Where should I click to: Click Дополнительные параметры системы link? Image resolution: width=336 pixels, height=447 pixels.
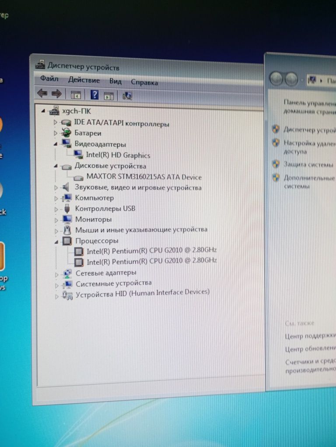point(310,181)
